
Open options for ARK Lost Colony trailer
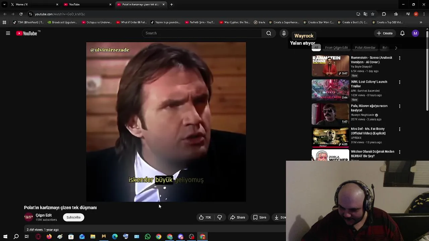400,82
